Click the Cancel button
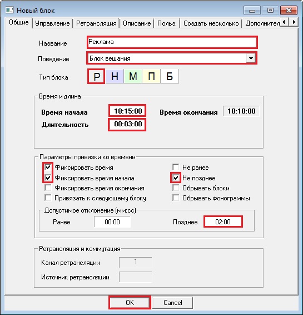The image size is (303, 315). pos(172,303)
